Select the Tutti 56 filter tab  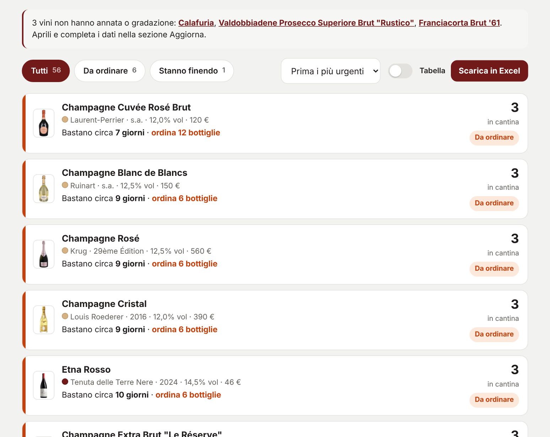pyautogui.click(x=46, y=71)
